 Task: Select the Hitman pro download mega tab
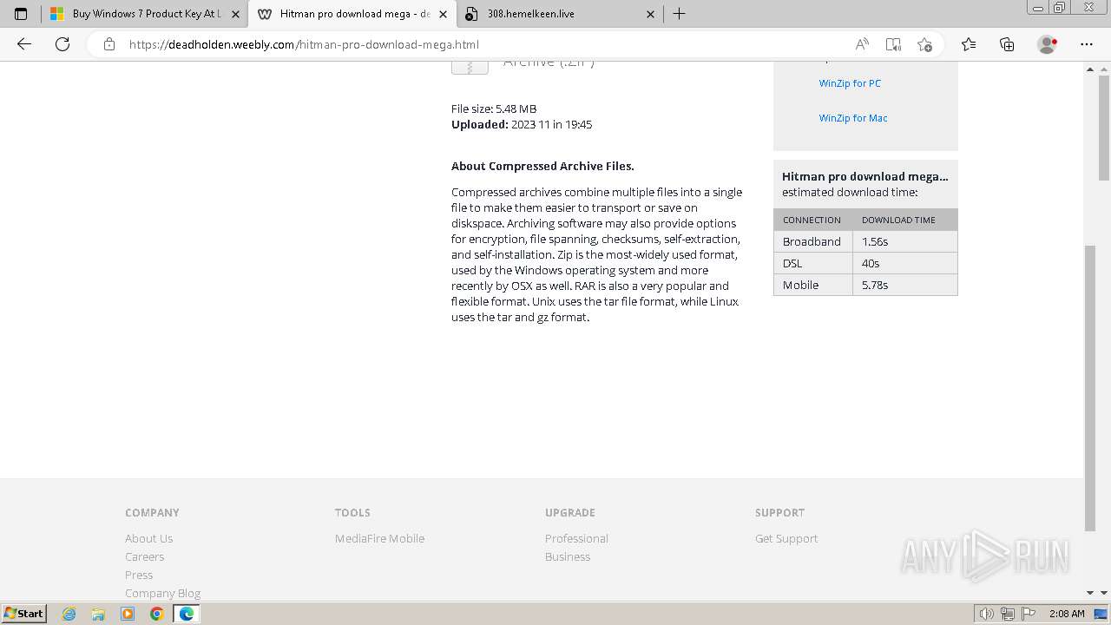coord(352,14)
